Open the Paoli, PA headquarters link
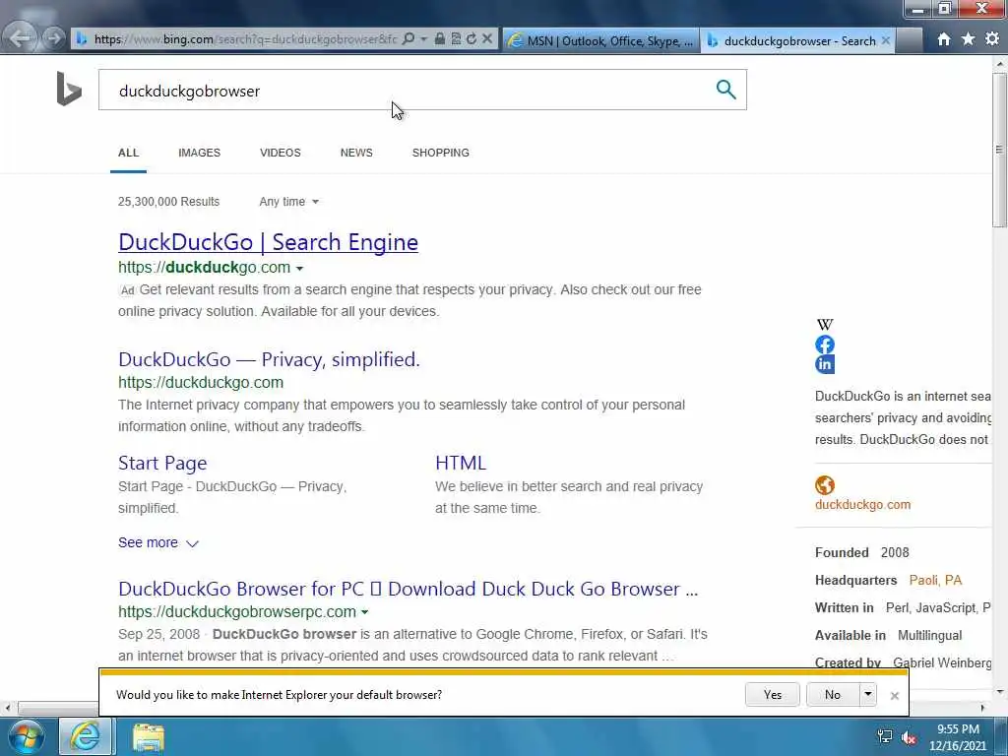This screenshot has width=1008, height=756. [935, 581]
